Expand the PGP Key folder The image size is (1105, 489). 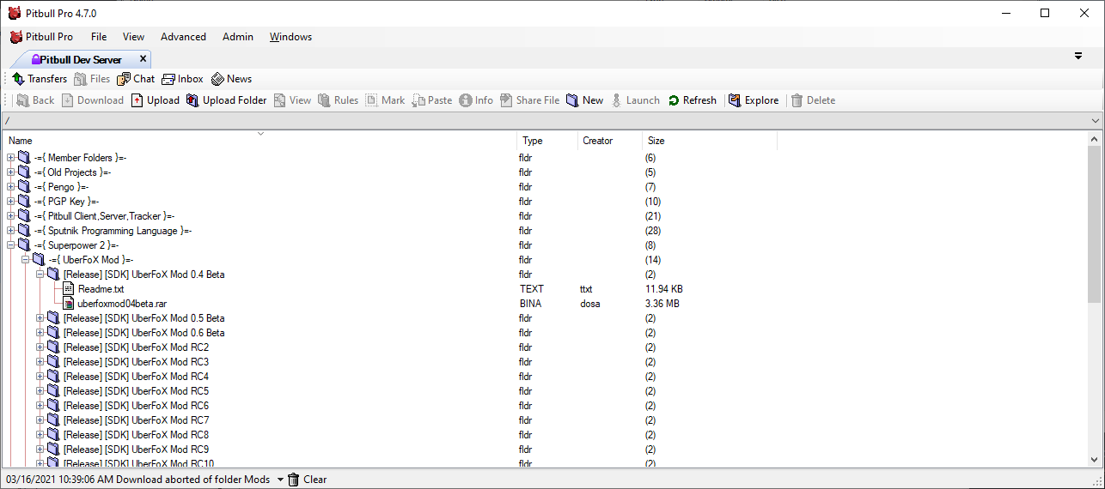11,202
